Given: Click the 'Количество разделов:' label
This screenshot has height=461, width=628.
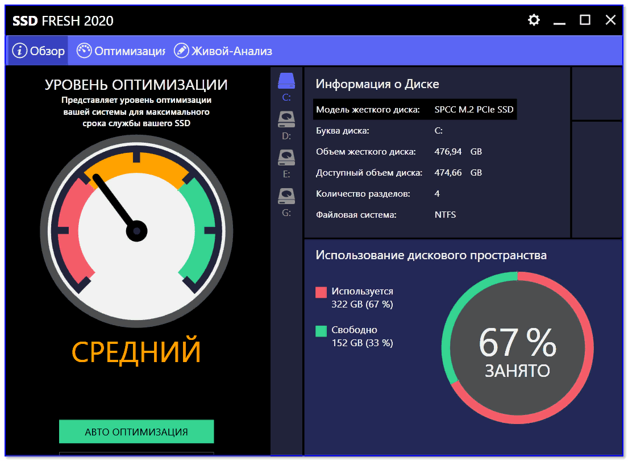Looking at the screenshot, I should tap(363, 194).
